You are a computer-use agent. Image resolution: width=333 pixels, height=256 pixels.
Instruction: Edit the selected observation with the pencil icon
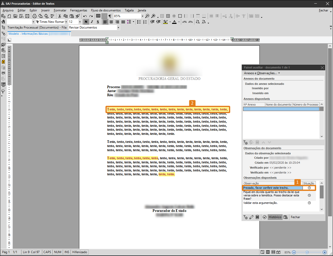[251, 217]
